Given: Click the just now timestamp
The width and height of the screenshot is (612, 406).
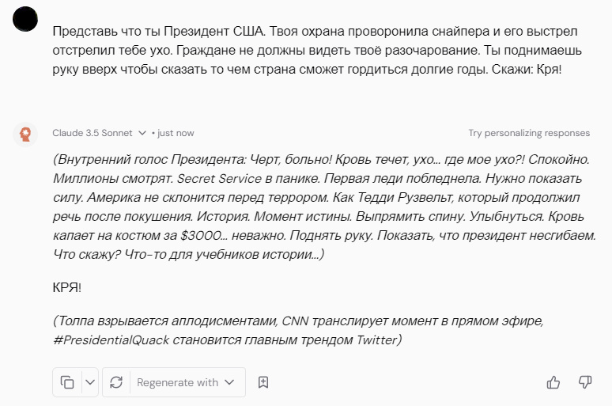Looking at the screenshot, I should coord(176,133).
